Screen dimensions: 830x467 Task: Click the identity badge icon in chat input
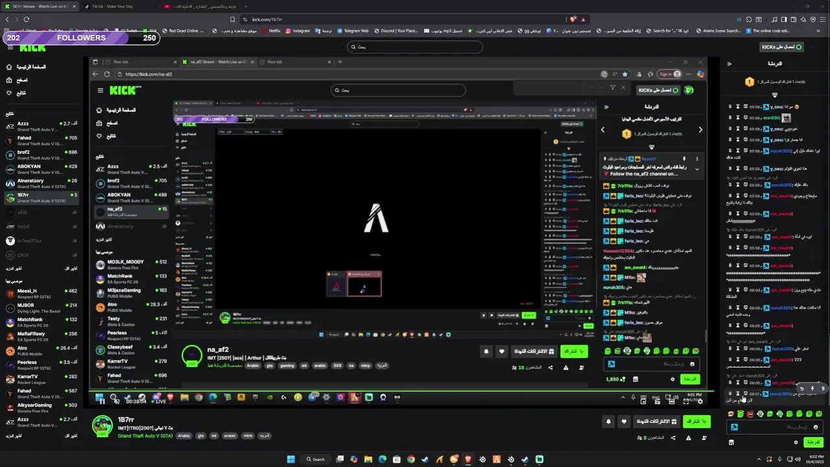734,427
